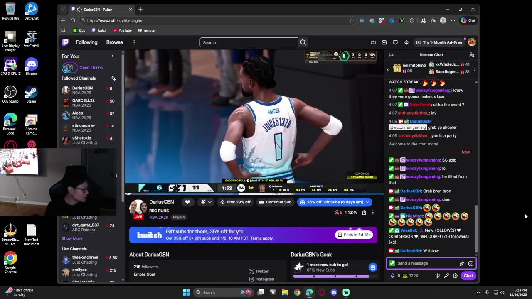The height and width of the screenshot is (299, 532).
Task: Open a new browser tab
Action: coord(140,10)
